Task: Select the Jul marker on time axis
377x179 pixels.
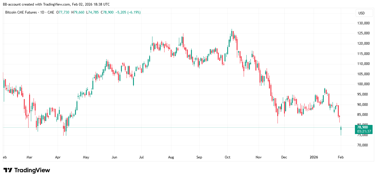Action: tap(142, 157)
